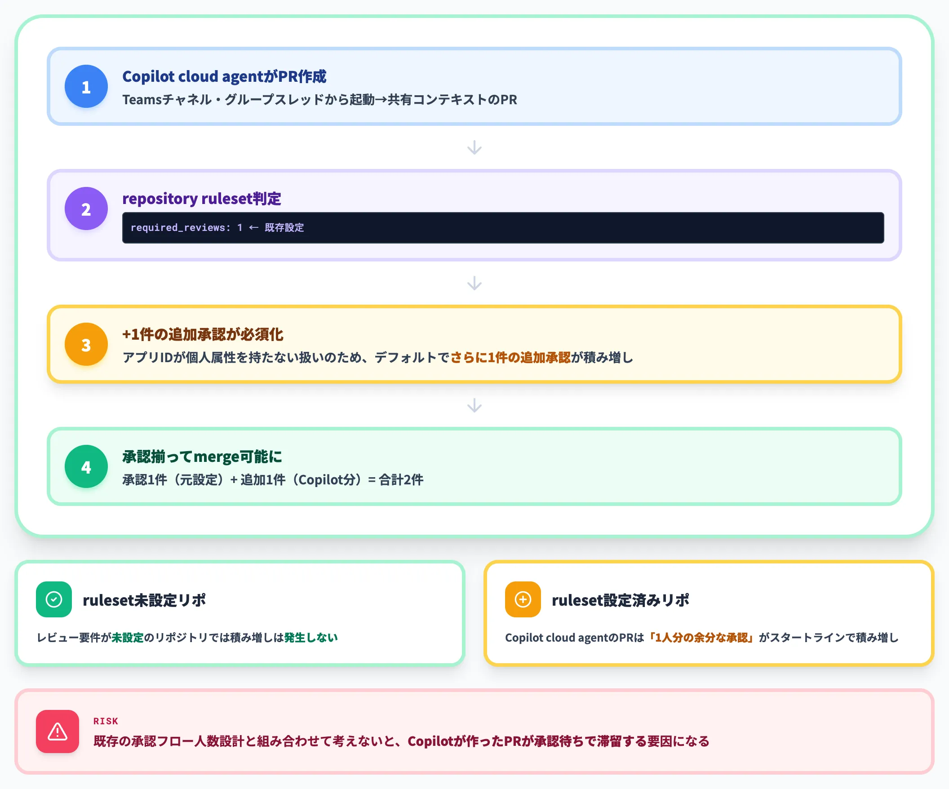
Task: Click the risk sentence starting "既存の承認フロー人数設計"
Action: pyautogui.click(x=401, y=741)
